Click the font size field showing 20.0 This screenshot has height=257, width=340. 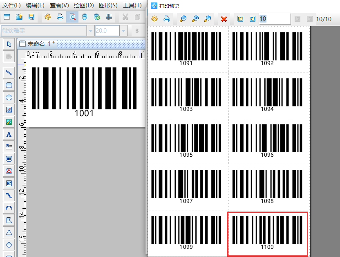tap(107, 31)
